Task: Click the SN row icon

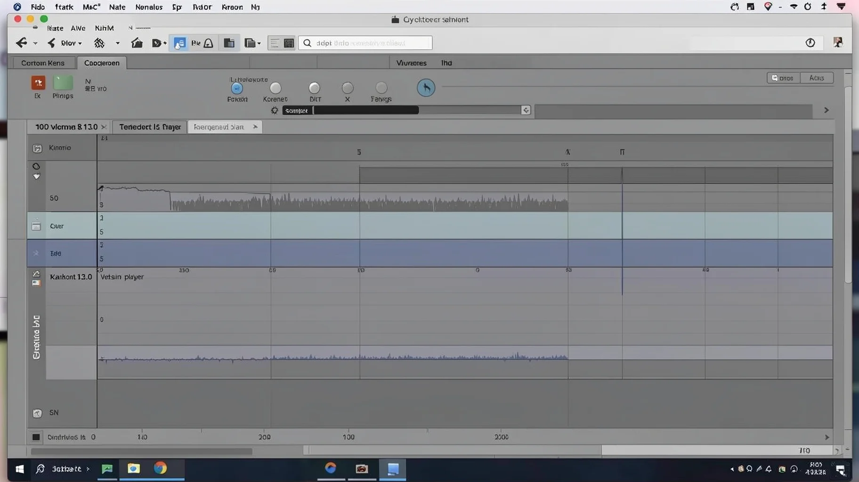Action: pos(37,413)
